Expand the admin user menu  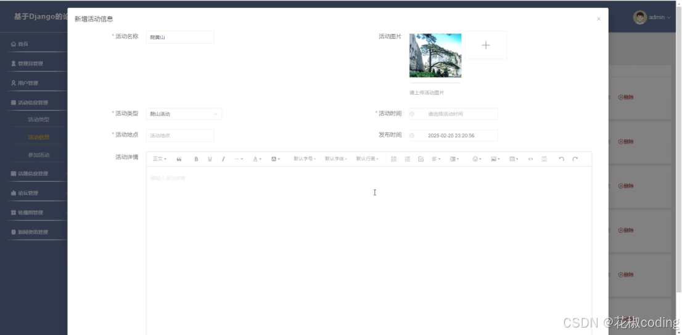pos(659,17)
